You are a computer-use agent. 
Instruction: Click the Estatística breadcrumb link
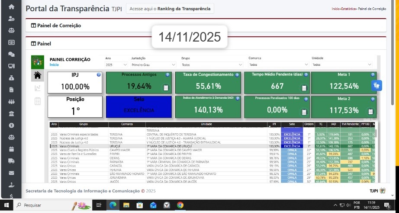(349, 9)
